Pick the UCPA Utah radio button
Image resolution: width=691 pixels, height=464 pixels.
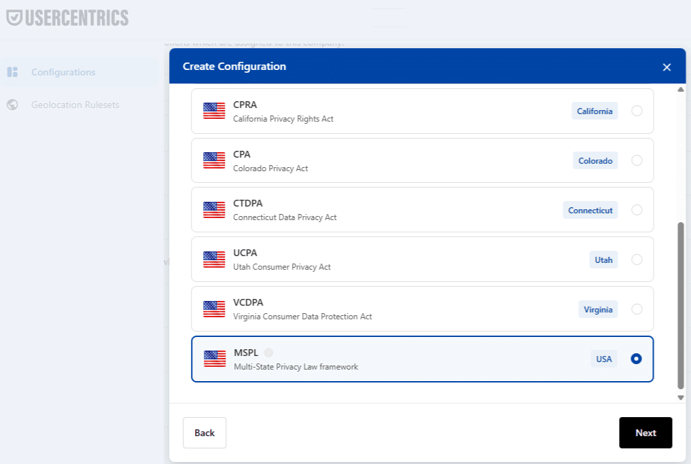637,260
